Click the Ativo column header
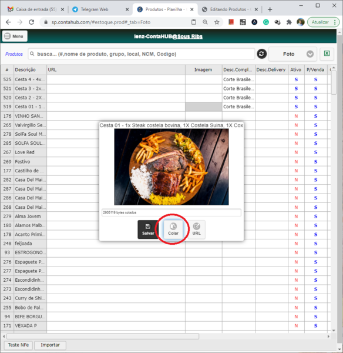Image resolution: width=343 pixels, height=353 pixels. [x=296, y=70]
